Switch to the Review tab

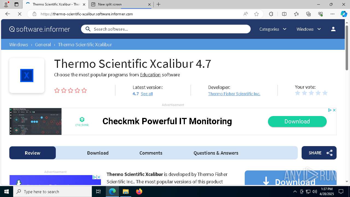[33, 153]
